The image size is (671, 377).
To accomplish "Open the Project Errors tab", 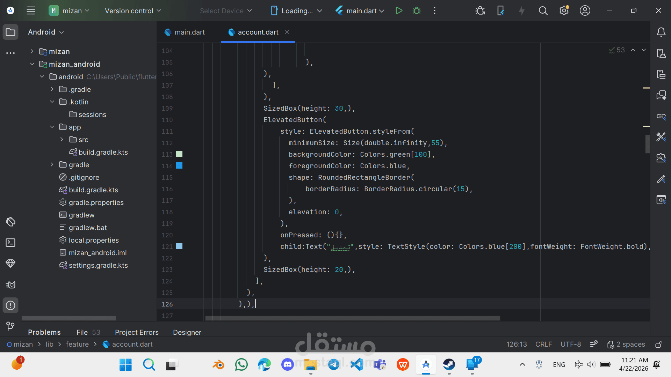I will tap(137, 332).
